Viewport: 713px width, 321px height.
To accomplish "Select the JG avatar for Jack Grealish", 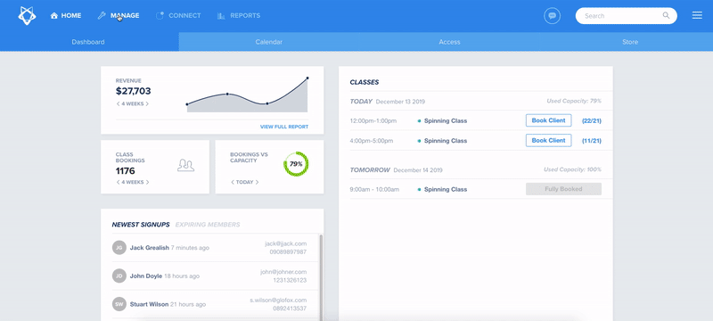I will tap(119, 248).
